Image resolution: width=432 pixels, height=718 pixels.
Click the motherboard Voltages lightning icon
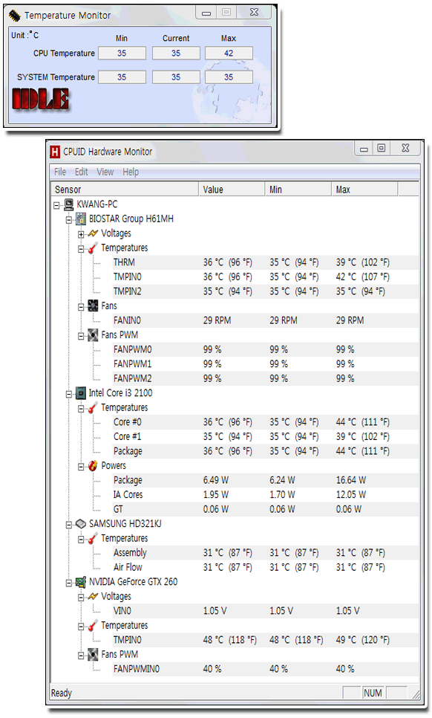pos(93,233)
